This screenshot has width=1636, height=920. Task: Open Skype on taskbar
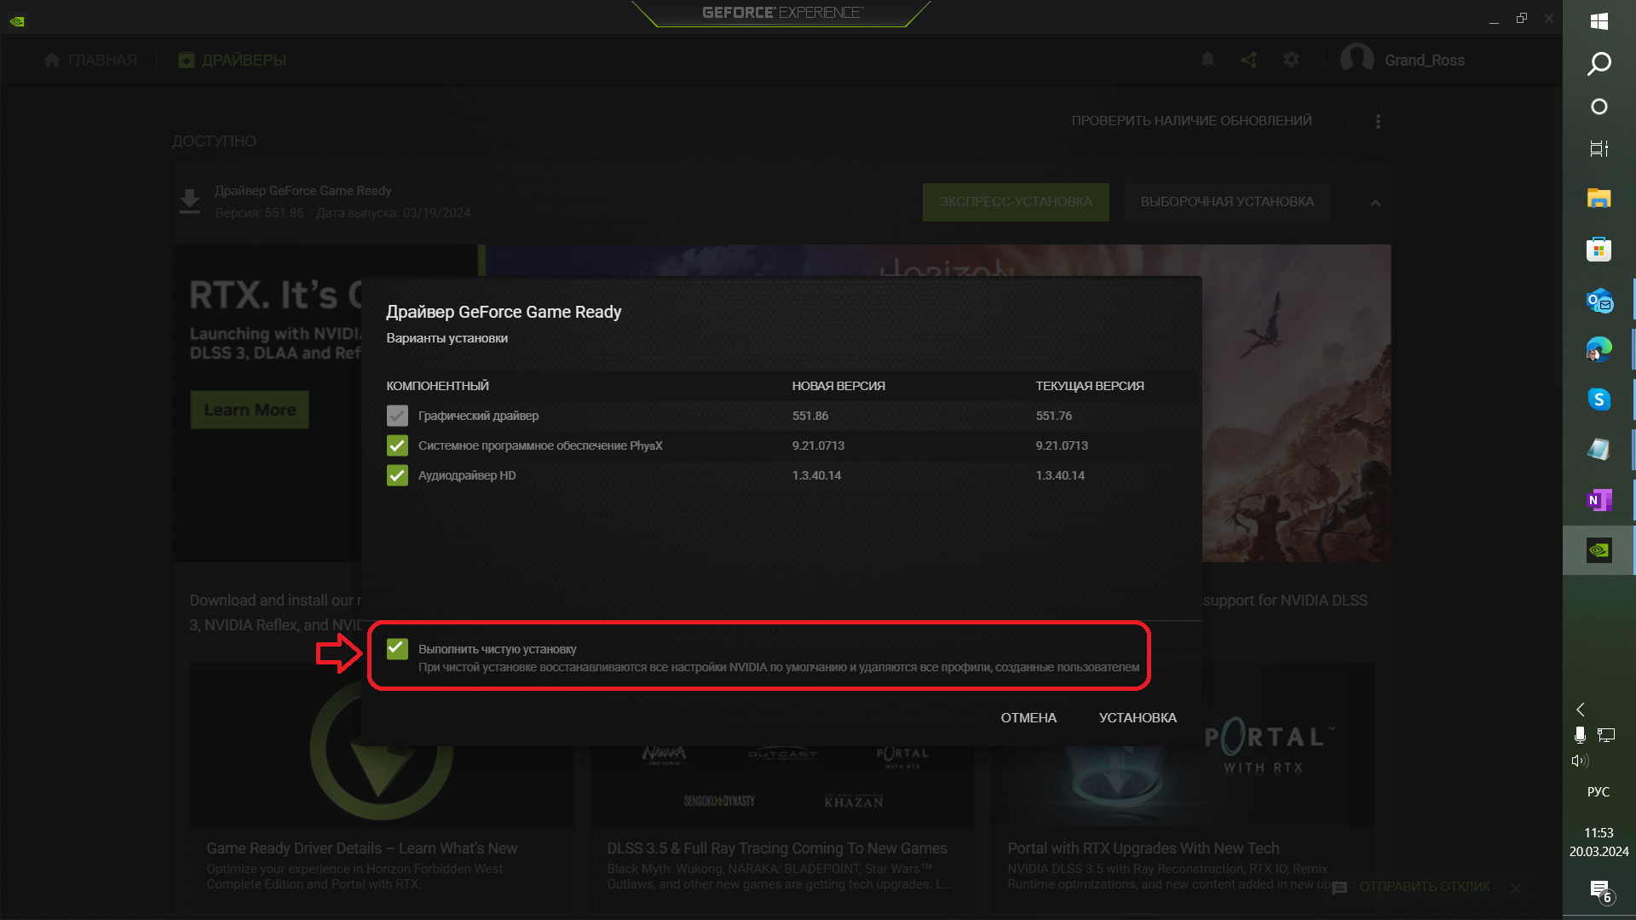[x=1599, y=400]
